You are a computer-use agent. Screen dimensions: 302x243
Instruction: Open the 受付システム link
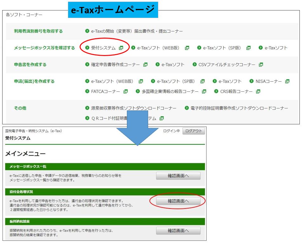tap(103, 48)
